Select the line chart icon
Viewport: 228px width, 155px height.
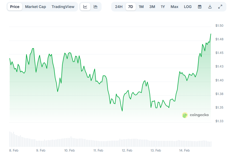pos(85,7)
